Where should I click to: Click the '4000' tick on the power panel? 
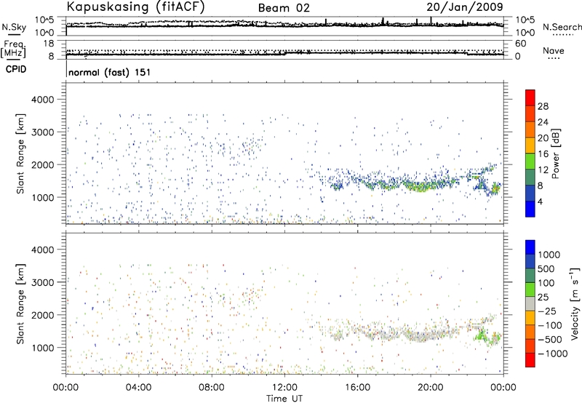(x=42, y=100)
